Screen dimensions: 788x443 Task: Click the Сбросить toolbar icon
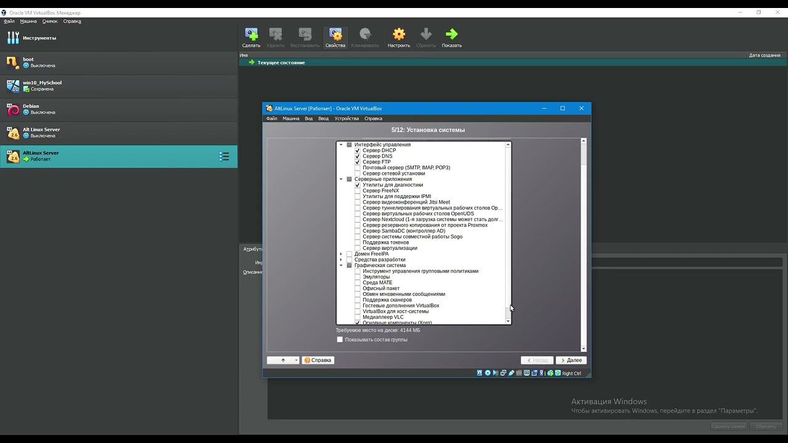[426, 34]
